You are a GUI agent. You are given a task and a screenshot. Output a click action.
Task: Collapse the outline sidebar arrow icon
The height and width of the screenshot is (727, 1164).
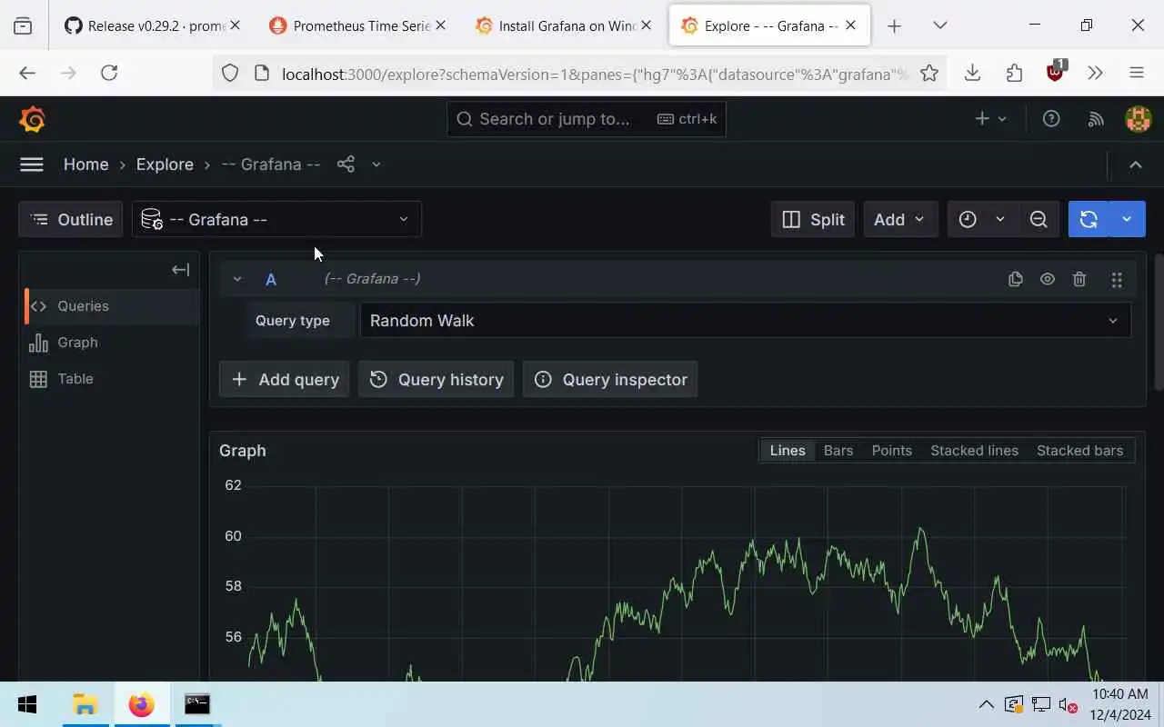(180, 269)
